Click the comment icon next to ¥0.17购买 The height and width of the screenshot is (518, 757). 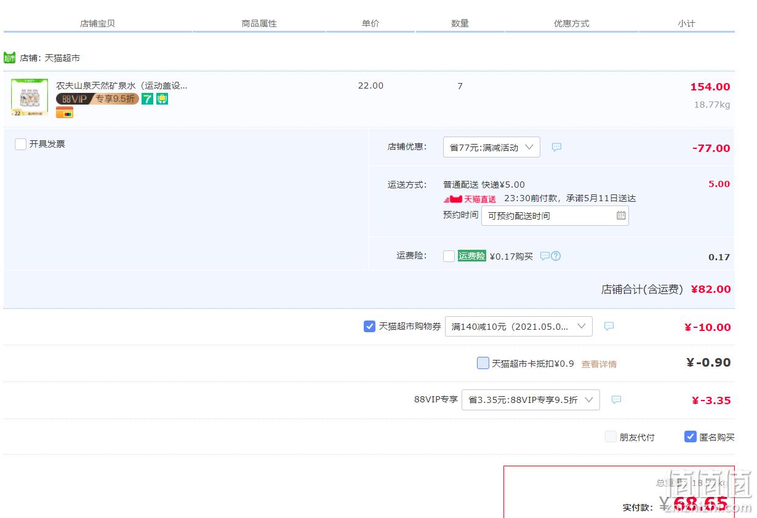(x=544, y=256)
